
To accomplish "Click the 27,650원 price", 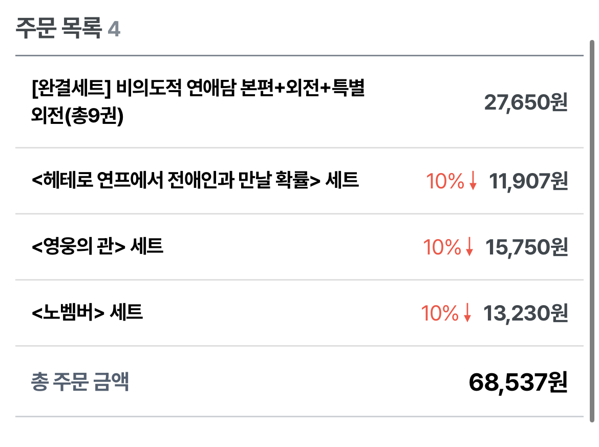I will click(526, 103).
